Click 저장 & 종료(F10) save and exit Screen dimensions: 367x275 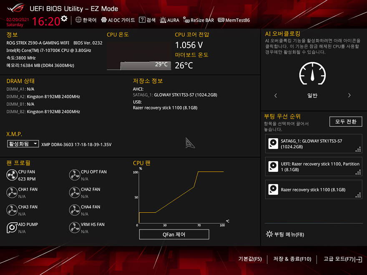pyautogui.click(x=292, y=259)
